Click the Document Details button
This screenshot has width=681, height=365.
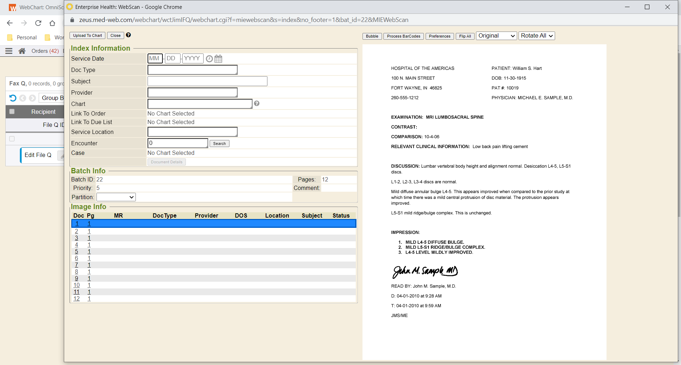tap(166, 162)
